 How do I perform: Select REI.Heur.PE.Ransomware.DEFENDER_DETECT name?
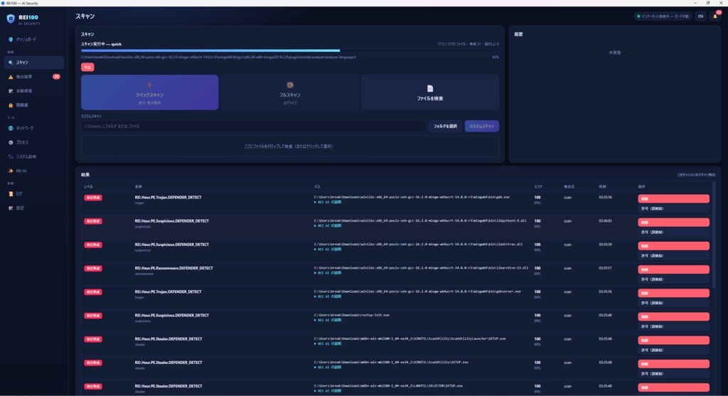[173, 268]
